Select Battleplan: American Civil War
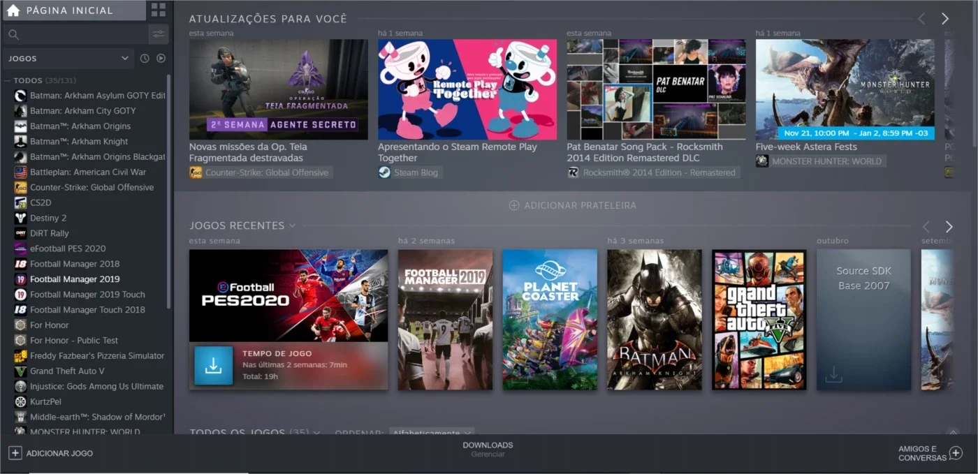The image size is (978, 474). (88, 172)
